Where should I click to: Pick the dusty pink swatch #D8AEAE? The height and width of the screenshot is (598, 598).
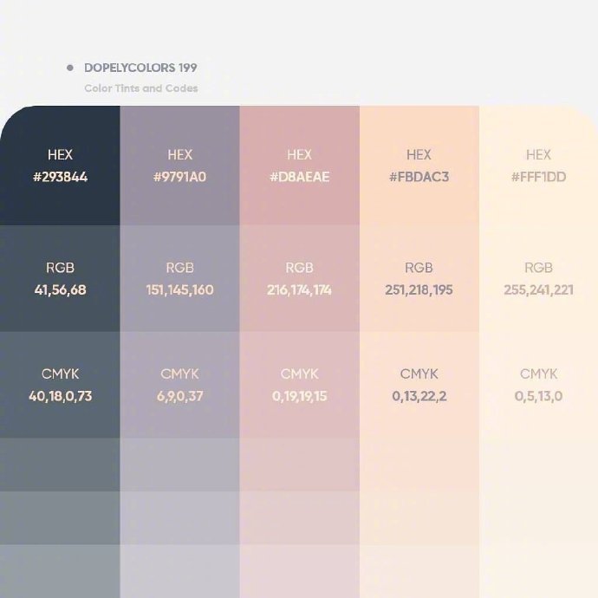coord(299,166)
